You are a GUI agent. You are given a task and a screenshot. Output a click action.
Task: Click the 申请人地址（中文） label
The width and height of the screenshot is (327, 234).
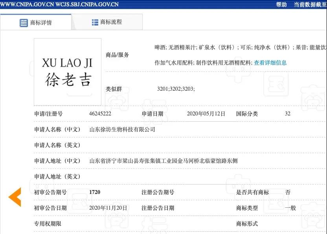(x=57, y=161)
